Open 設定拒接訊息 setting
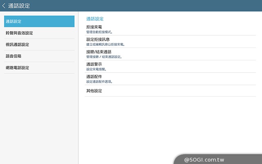 [x=98, y=39]
